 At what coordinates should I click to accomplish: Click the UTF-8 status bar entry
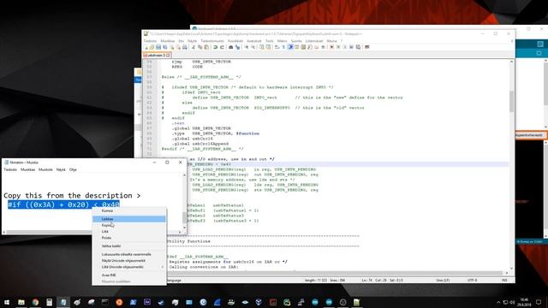pos(472,281)
